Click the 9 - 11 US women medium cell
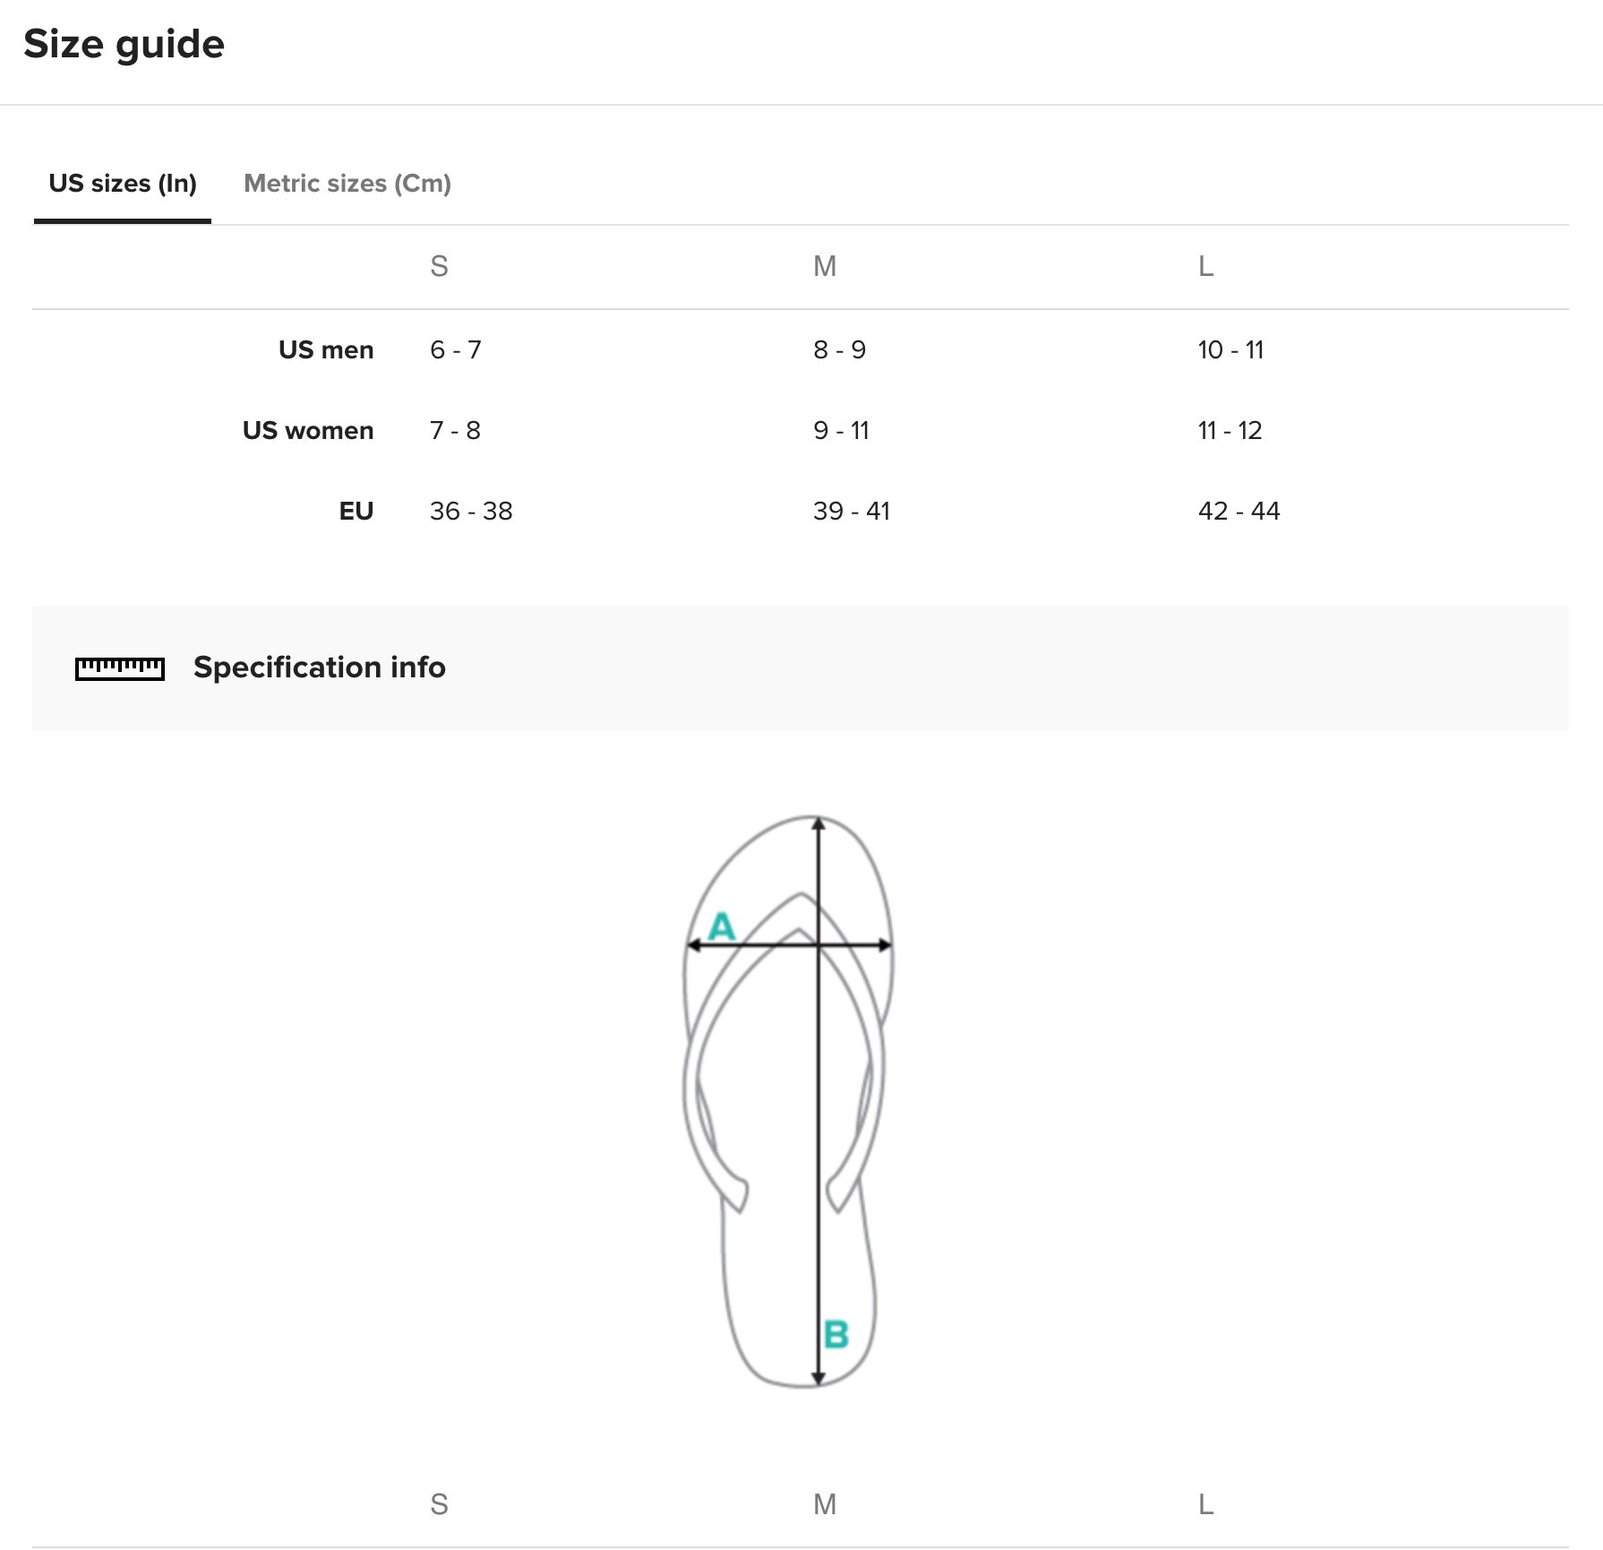 click(842, 430)
